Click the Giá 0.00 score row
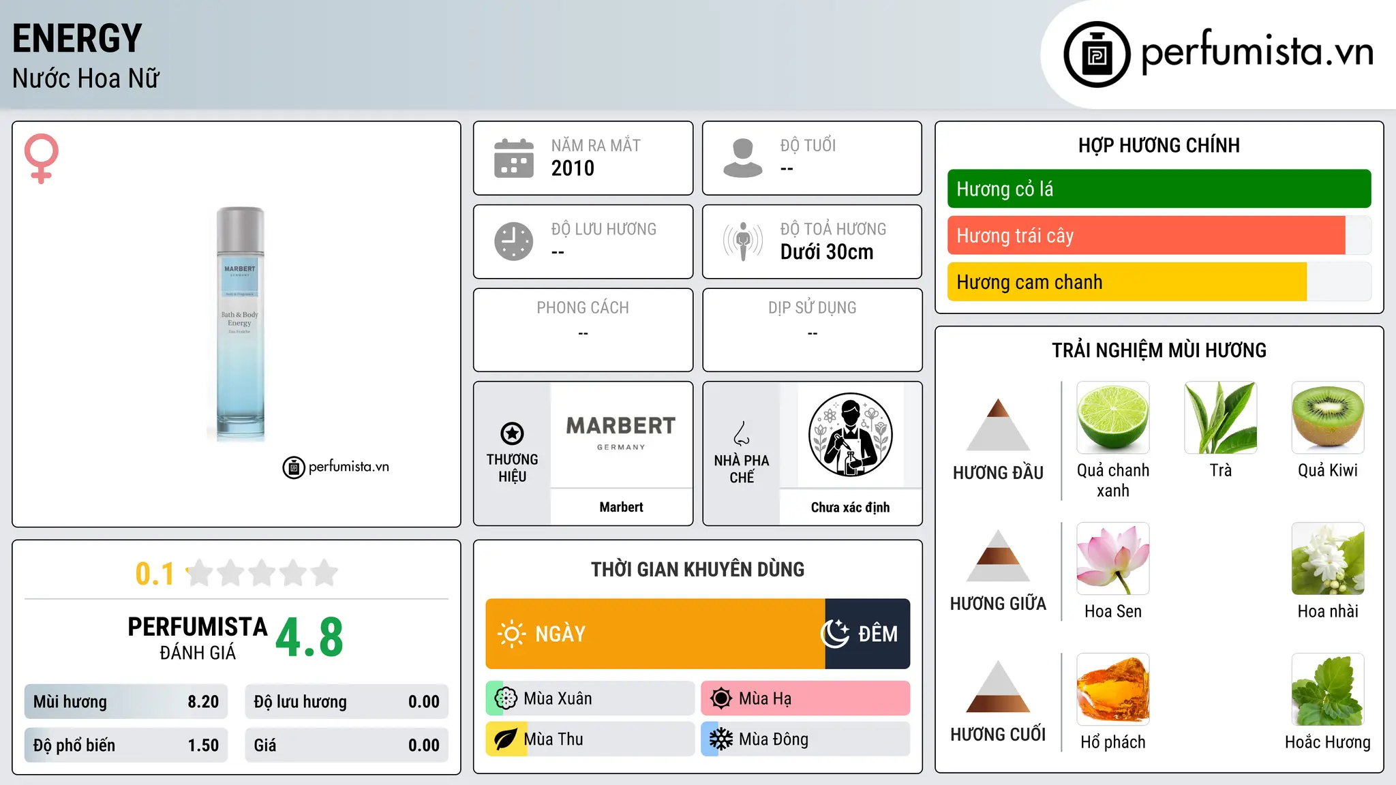Viewport: 1396px width, 785px height. point(346,745)
